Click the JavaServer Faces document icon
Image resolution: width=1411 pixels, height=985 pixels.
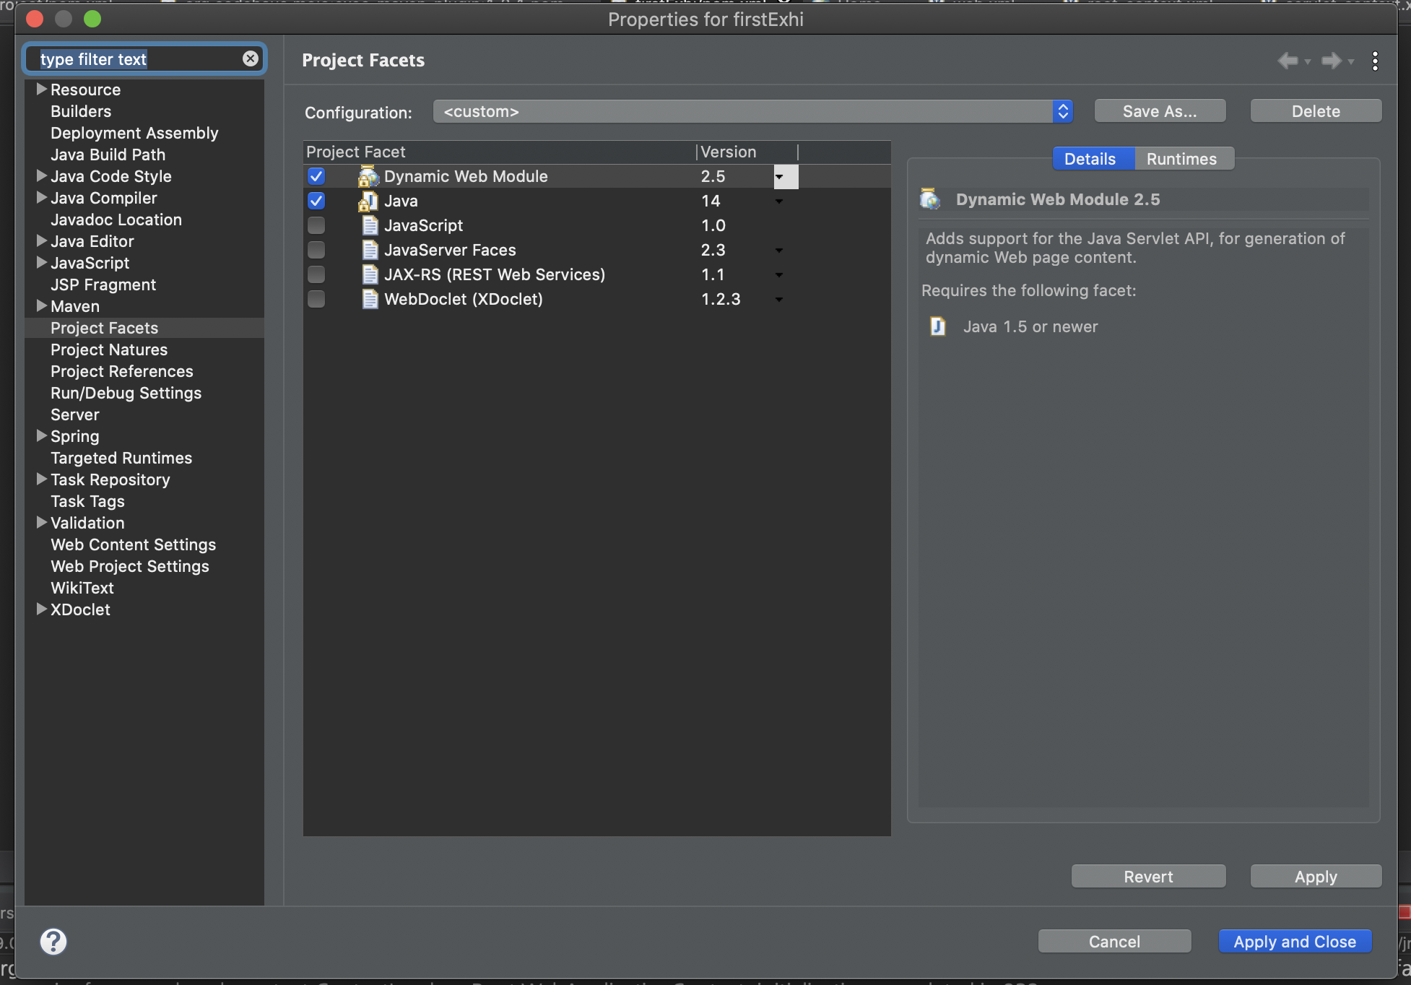click(x=370, y=250)
